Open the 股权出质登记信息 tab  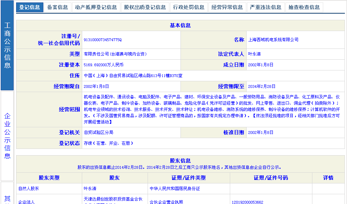[x=145, y=7]
